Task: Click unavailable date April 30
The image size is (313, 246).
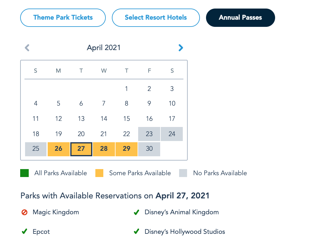Action: pos(149,149)
